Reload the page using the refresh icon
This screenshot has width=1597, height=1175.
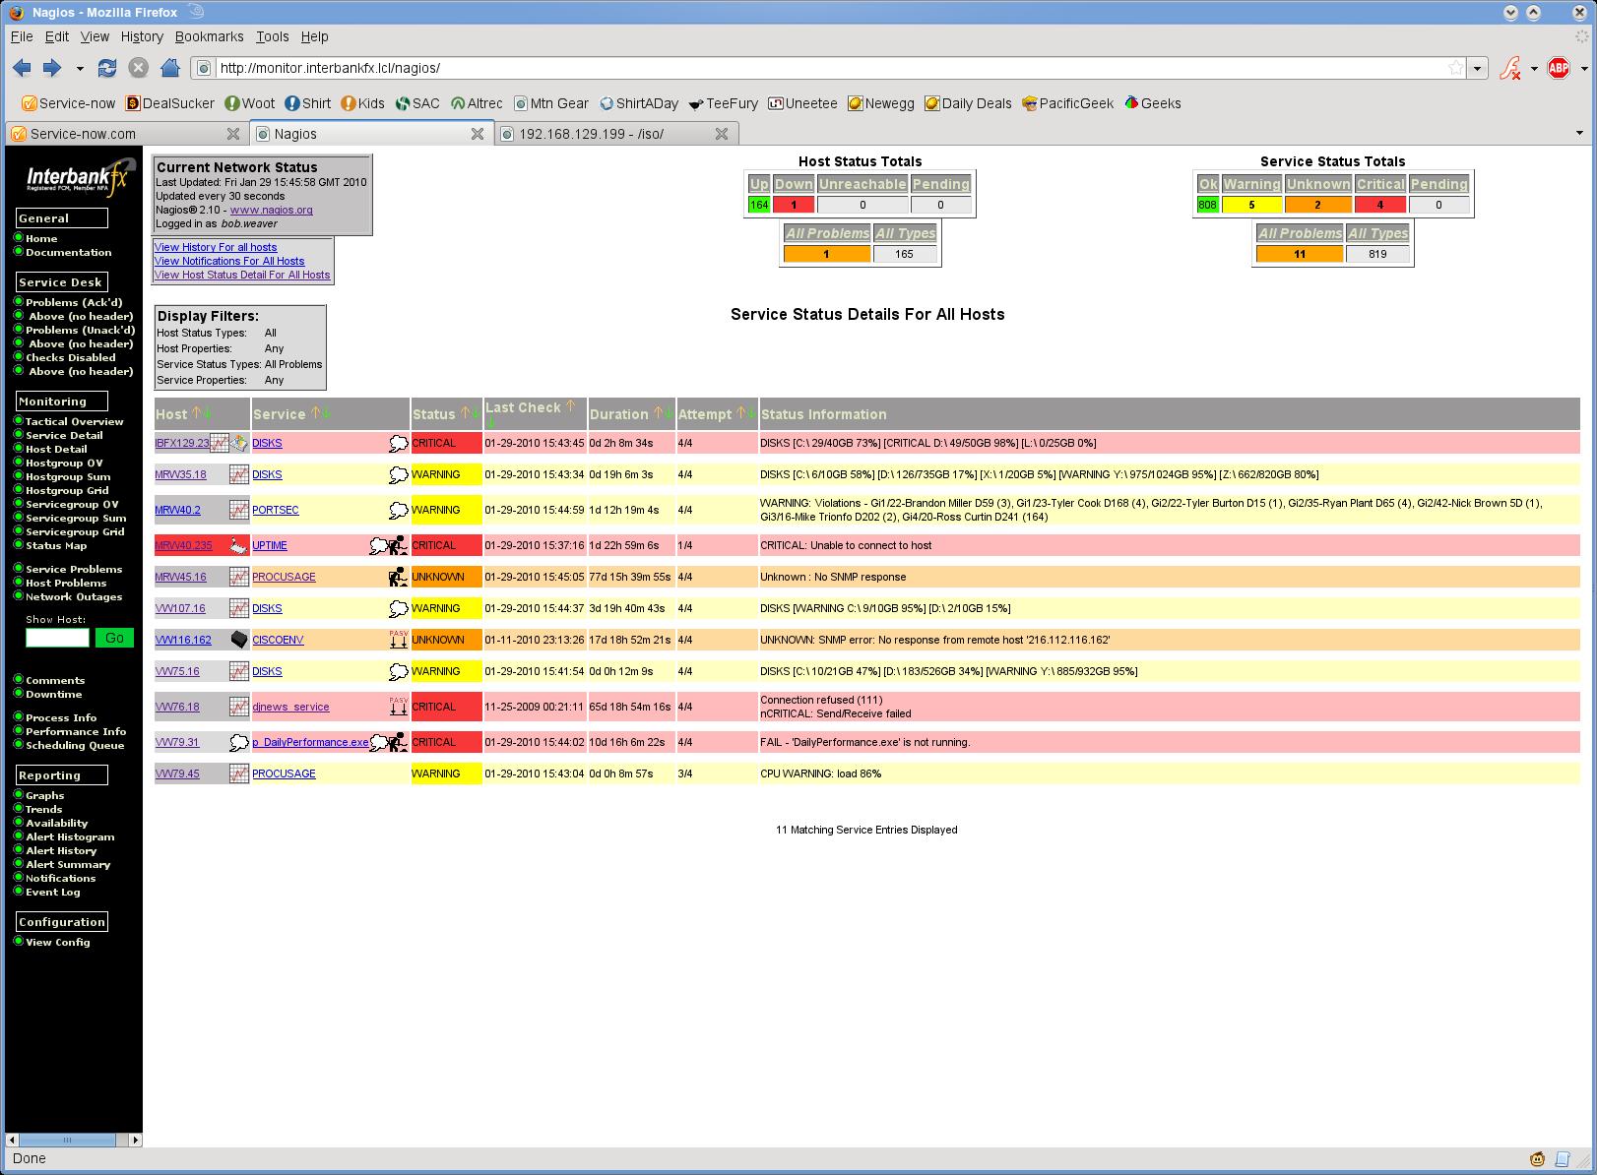pos(107,68)
